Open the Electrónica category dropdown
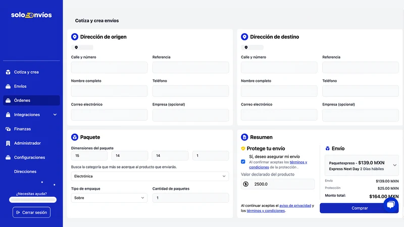The height and width of the screenshot is (227, 404). coord(150,176)
